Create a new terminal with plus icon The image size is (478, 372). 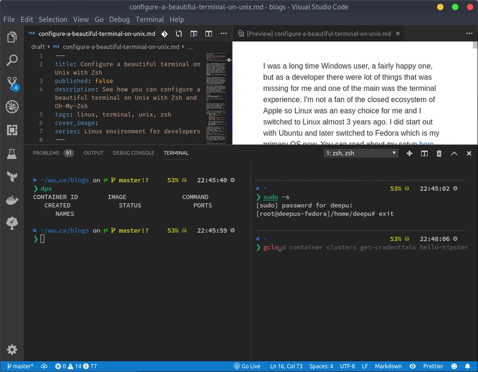409,154
